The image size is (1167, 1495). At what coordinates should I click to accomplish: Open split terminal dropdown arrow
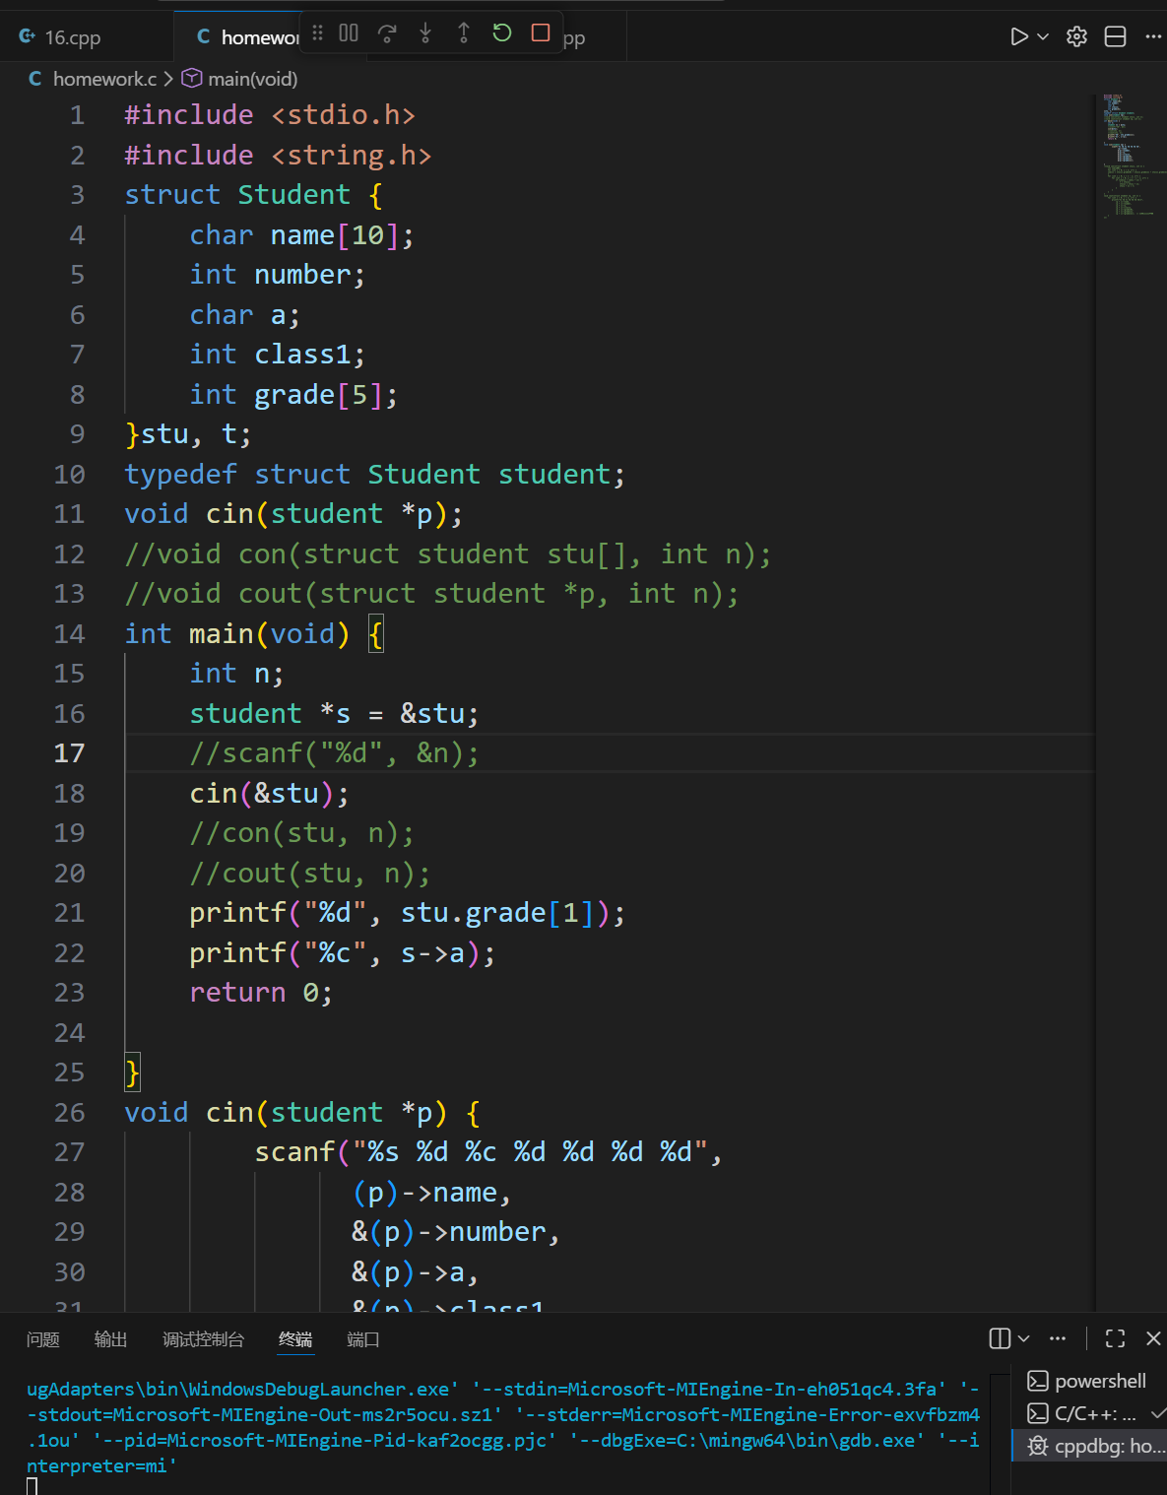click(1024, 1338)
